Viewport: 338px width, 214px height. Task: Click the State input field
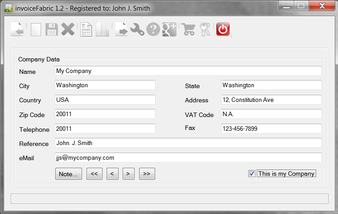[x=272, y=85]
